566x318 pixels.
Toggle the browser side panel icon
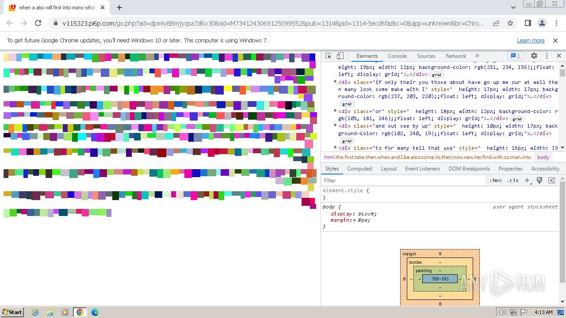528,23
